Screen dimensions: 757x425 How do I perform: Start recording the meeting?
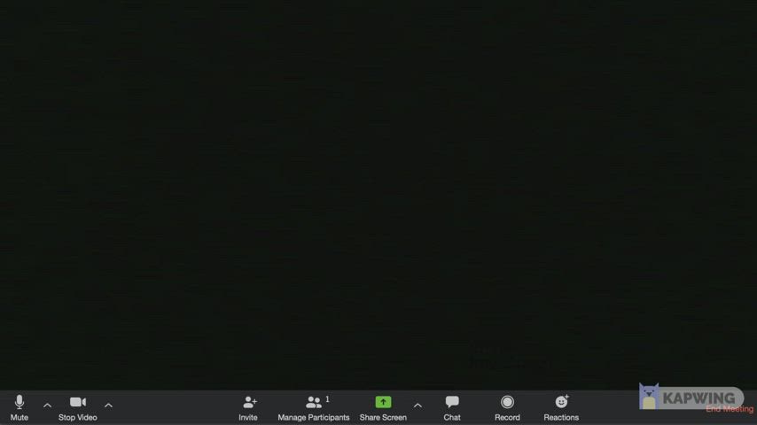(507, 407)
